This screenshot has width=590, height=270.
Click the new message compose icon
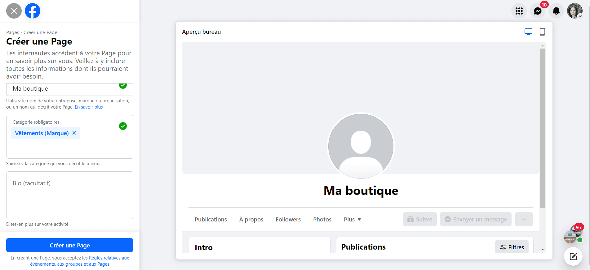pyautogui.click(x=573, y=256)
